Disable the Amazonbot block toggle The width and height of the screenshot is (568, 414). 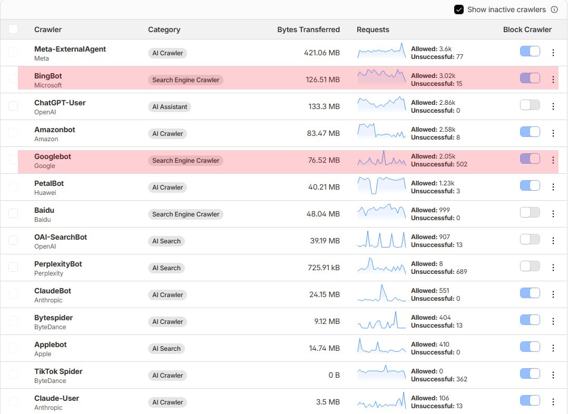pos(530,132)
